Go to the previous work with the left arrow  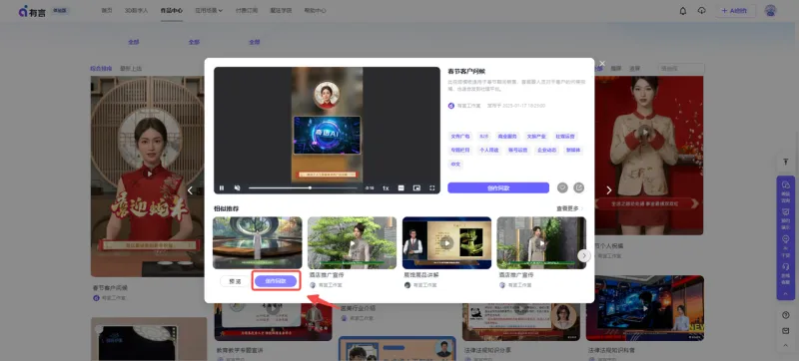(x=190, y=190)
